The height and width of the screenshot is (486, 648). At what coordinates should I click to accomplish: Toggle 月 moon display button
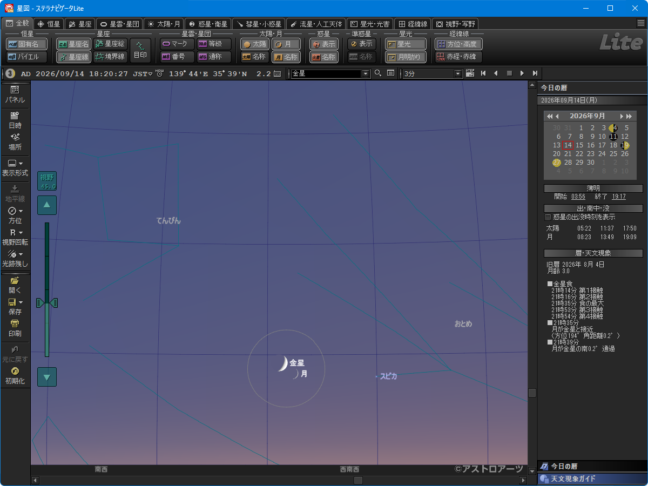[x=286, y=44]
